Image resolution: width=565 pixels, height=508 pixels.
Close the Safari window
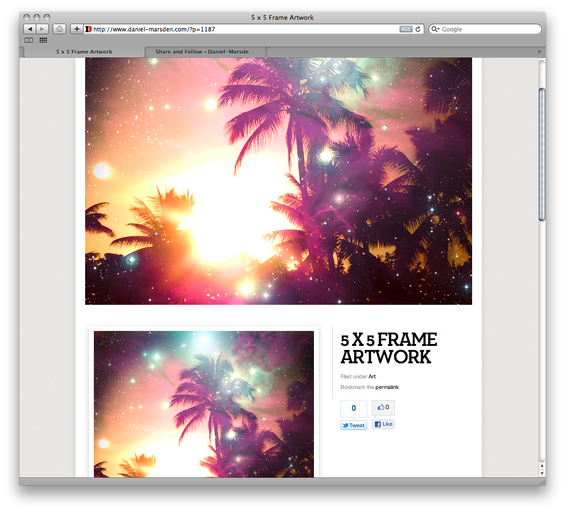click(26, 17)
